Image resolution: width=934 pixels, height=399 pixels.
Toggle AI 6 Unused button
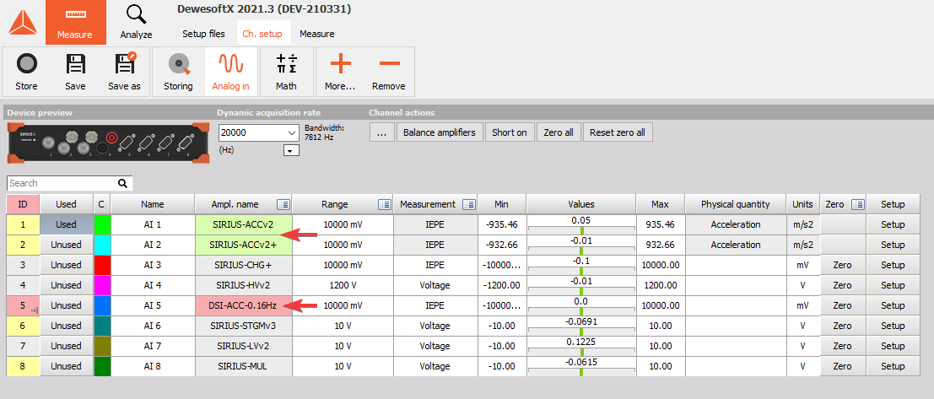coord(66,326)
